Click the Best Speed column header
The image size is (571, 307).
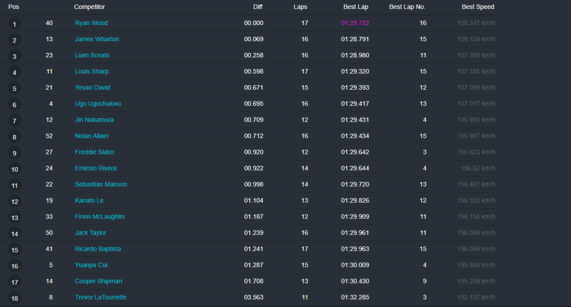478,7
